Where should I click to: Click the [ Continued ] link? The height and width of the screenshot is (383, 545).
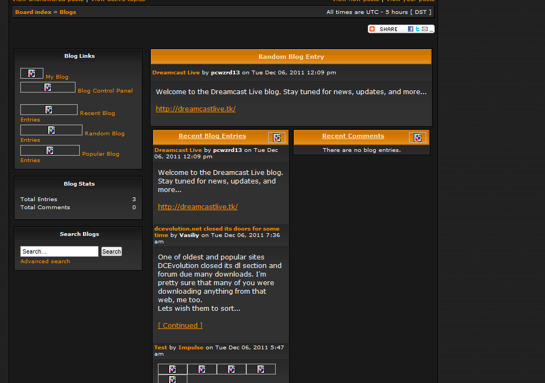pos(180,325)
